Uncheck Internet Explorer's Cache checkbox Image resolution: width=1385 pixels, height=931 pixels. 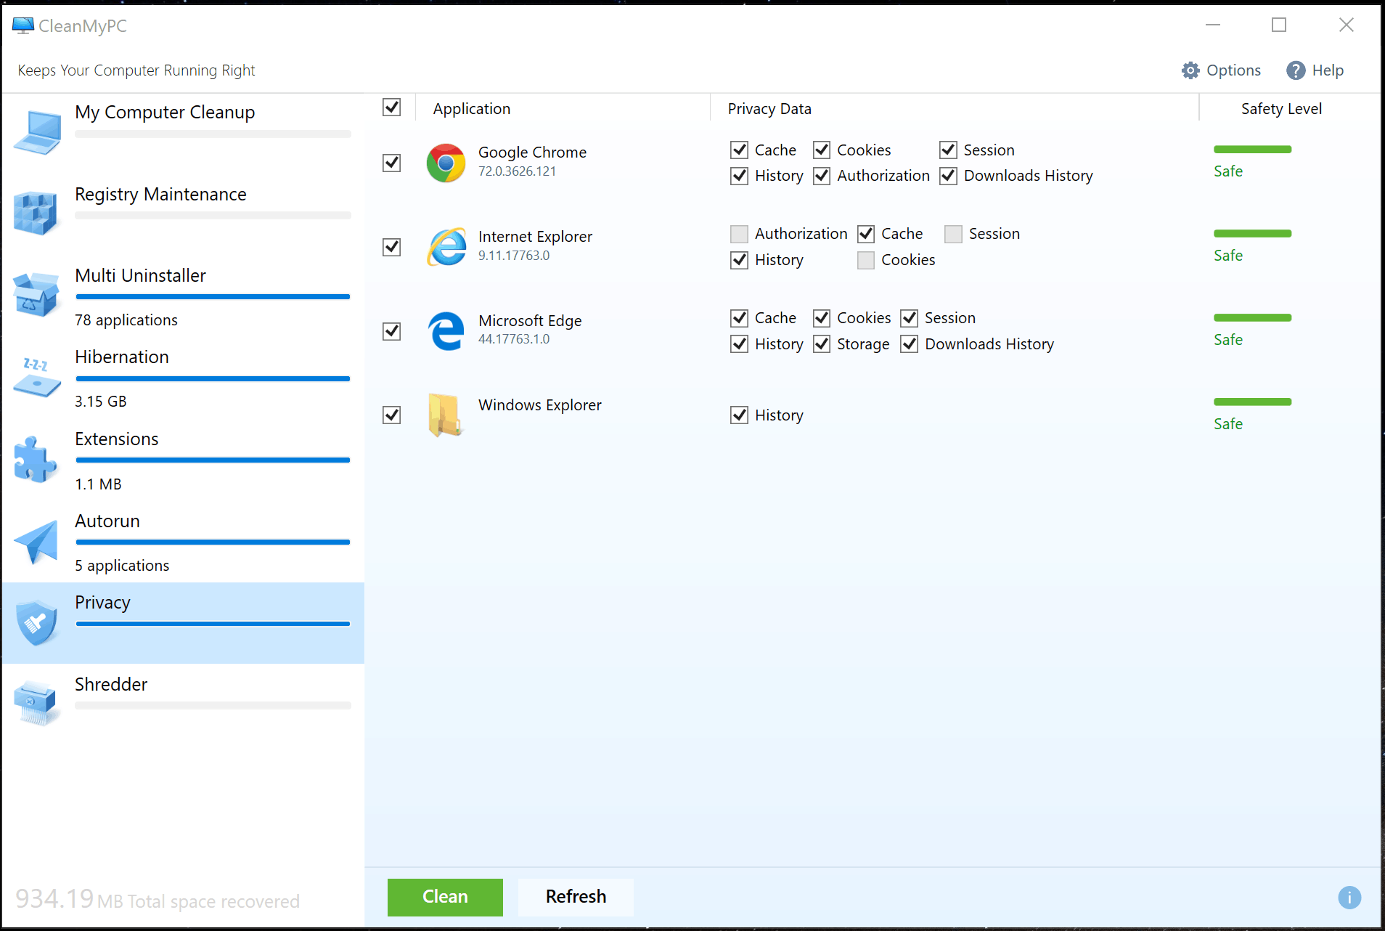866,234
